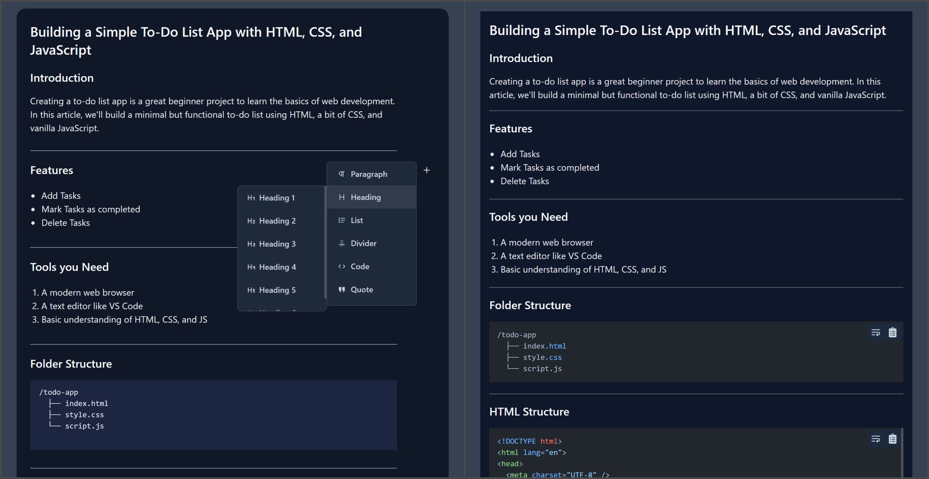
Task: Click 'index.html' in preview code block
Action: 544,346
